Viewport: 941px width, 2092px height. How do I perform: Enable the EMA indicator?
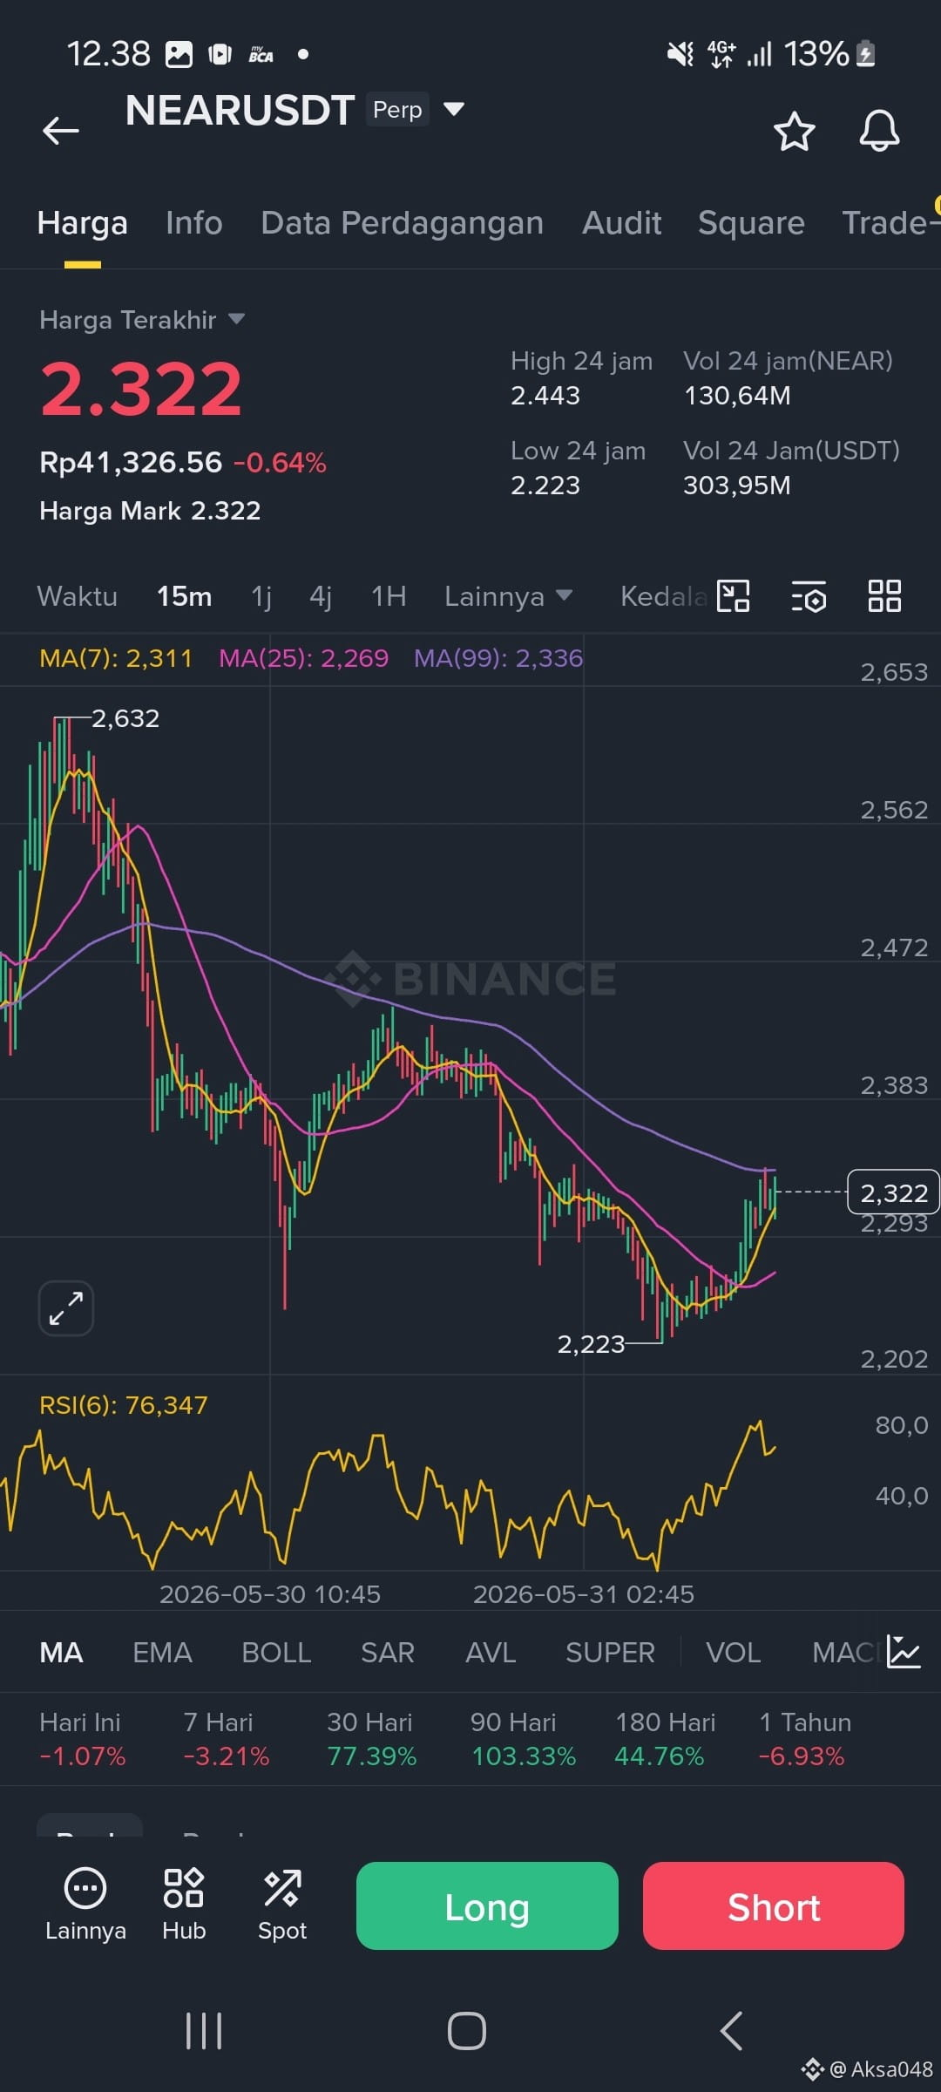162,1653
